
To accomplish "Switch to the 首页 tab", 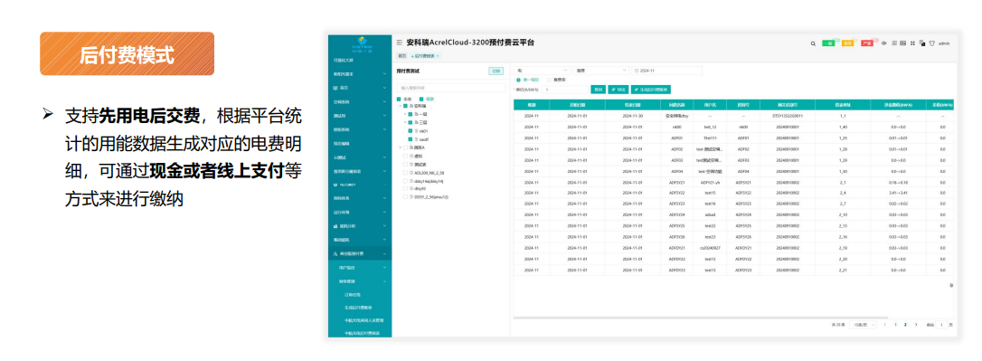I will (401, 56).
